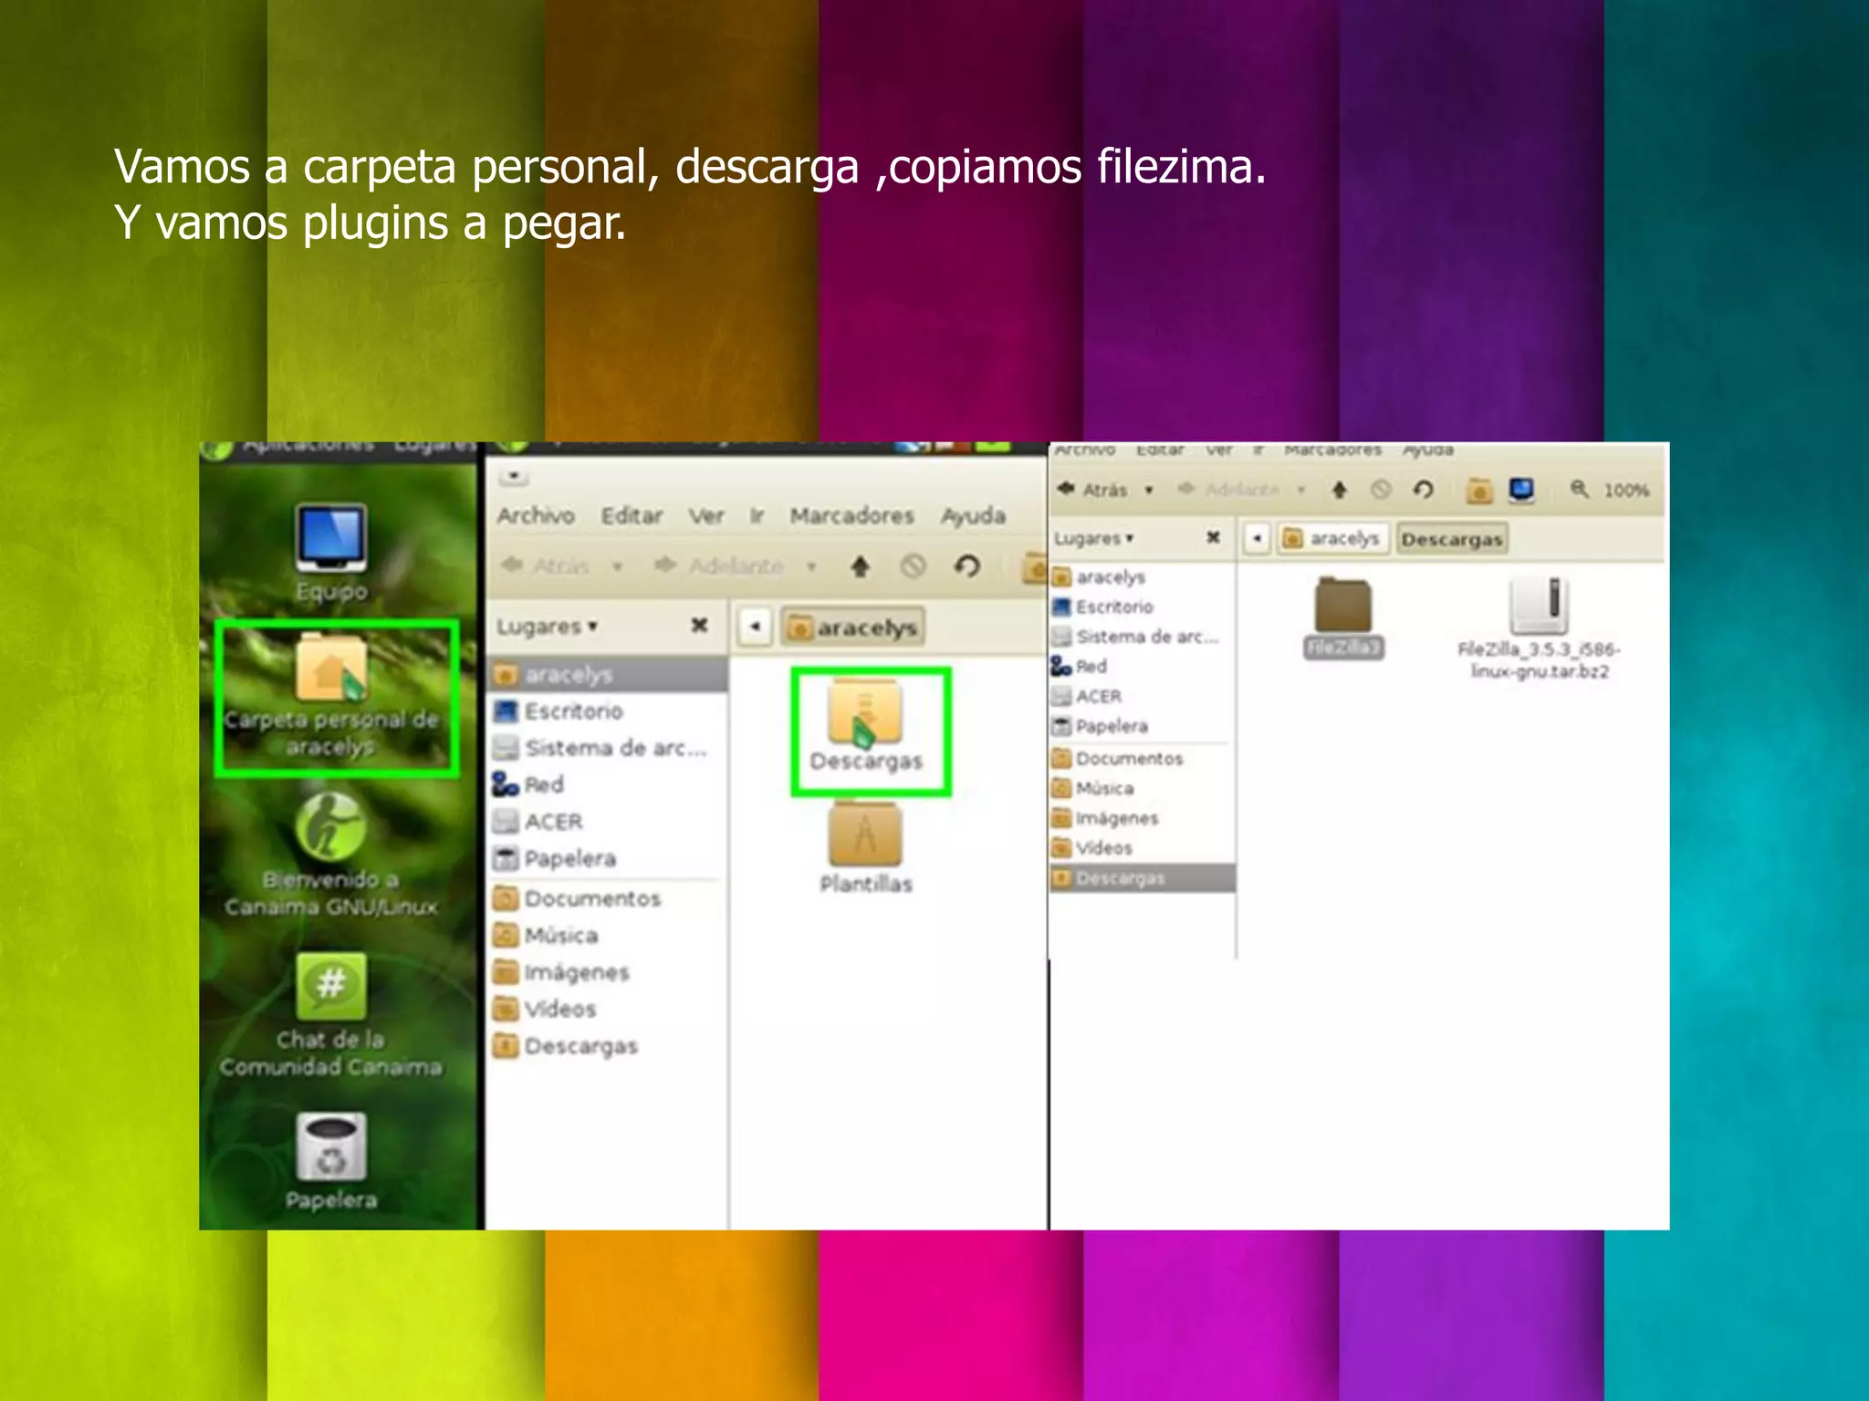Click Atrás button in Descargas window
The image size is (1869, 1401).
pos(1093,490)
